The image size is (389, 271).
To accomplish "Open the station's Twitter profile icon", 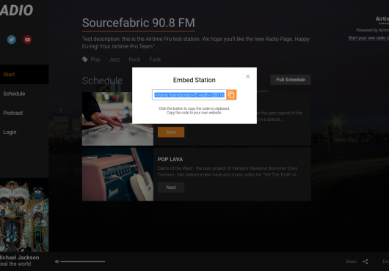I will click(x=12, y=40).
